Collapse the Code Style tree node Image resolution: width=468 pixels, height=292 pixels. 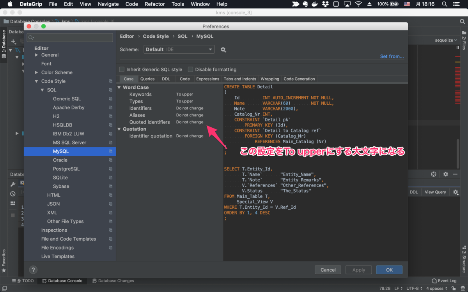click(37, 81)
